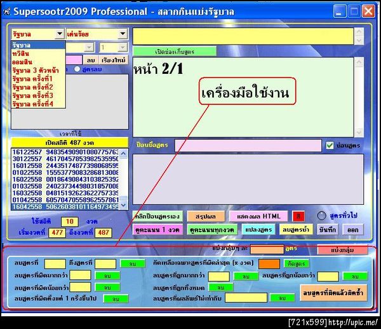
Task: Click statistics list scroll-up arrow
Action: (x=123, y=153)
